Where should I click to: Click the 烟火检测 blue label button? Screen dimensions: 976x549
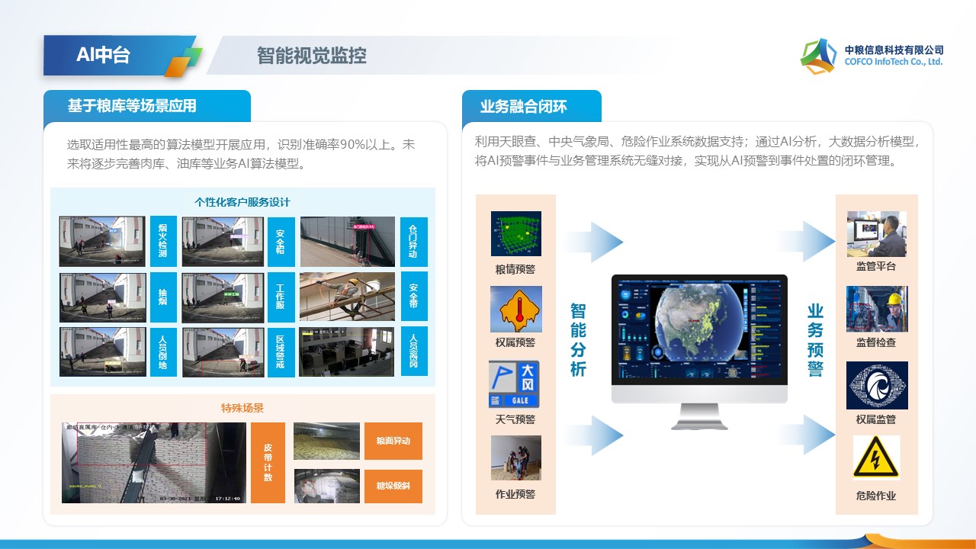point(163,241)
